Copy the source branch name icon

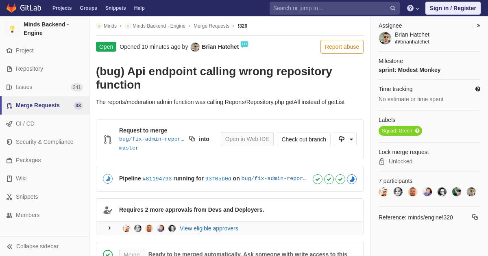pyautogui.click(x=192, y=139)
